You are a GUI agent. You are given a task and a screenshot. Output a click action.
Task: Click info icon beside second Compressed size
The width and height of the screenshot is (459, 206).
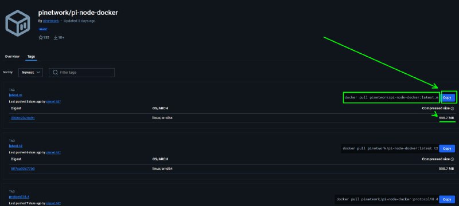452,159
